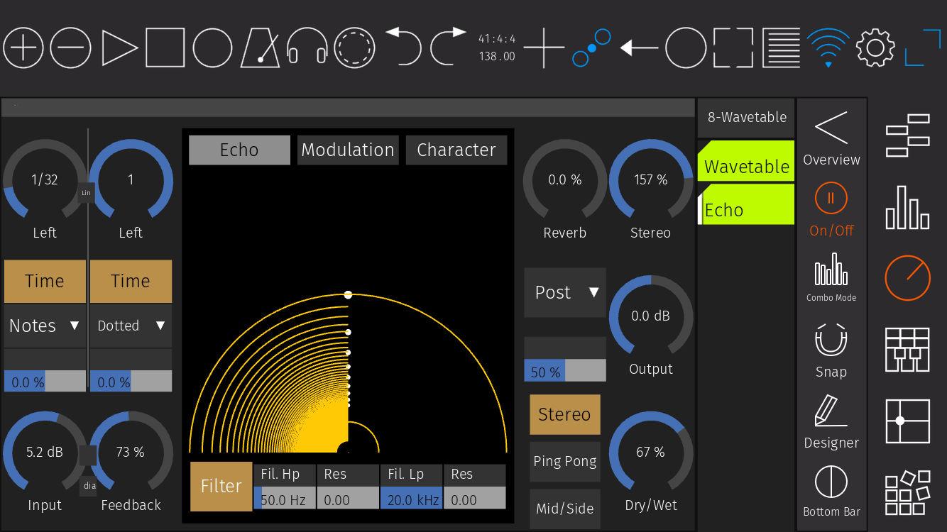The image size is (947, 532).
Task: Toggle the metronome icon
Action: click(x=260, y=48)
